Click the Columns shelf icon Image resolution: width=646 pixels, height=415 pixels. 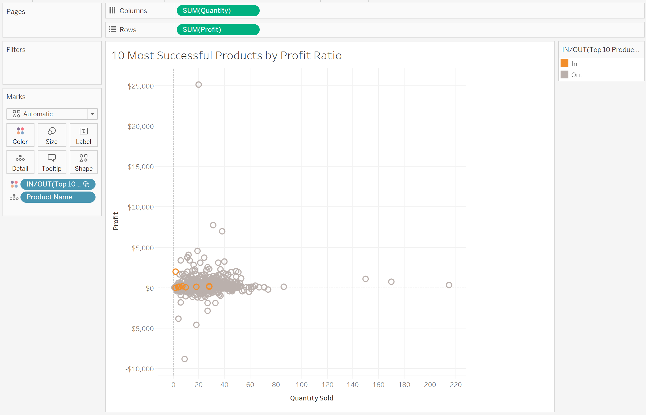coord(112,11)
